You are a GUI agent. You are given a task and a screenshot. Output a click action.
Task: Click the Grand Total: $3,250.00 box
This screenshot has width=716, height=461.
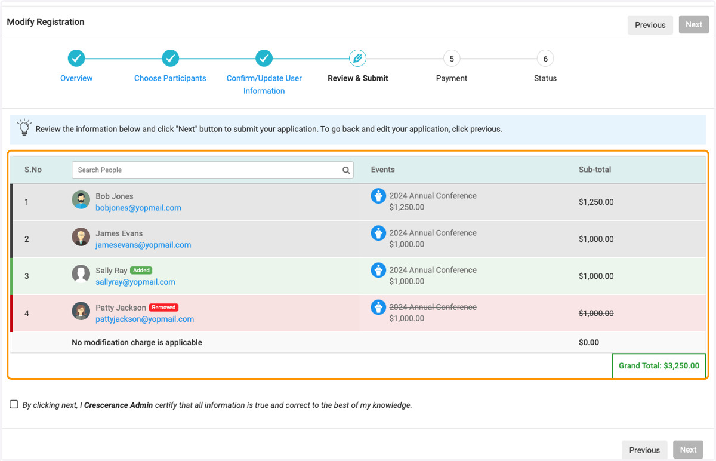pos(659,365)
